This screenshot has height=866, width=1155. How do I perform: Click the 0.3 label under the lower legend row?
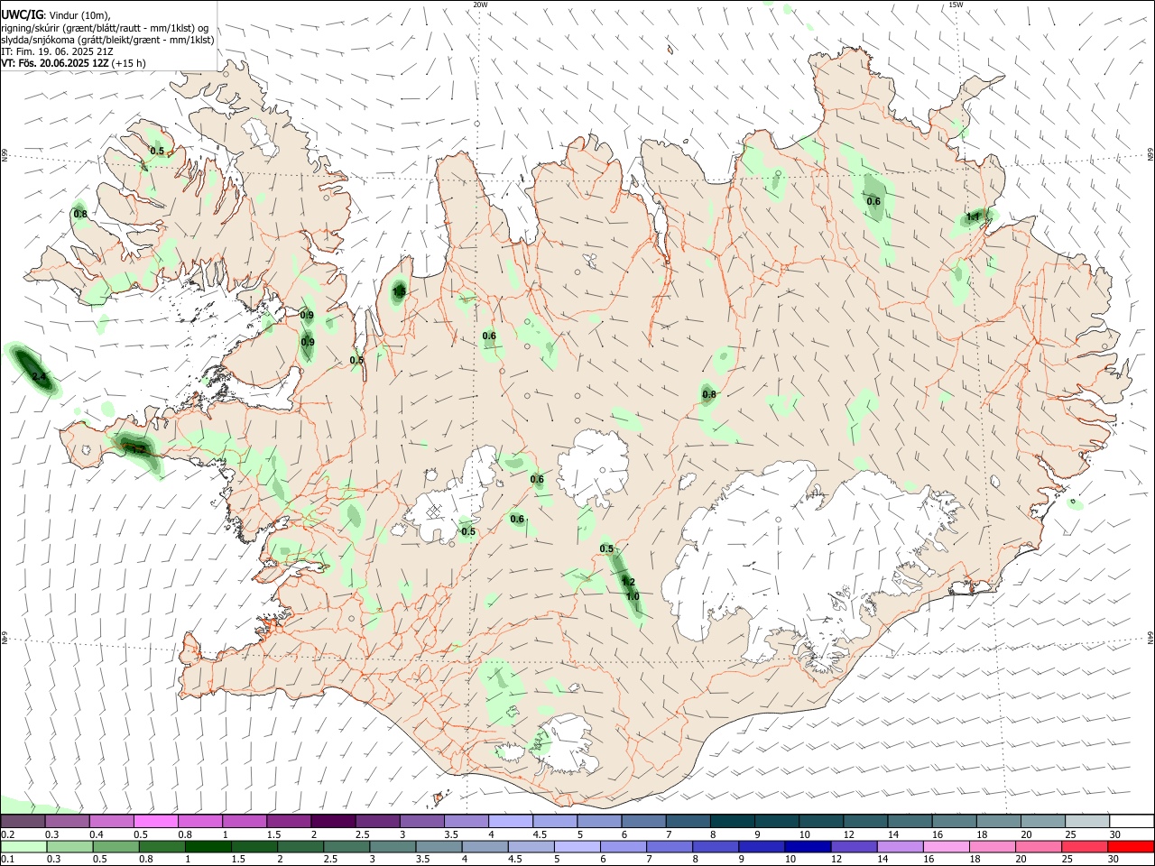(52, 860)
